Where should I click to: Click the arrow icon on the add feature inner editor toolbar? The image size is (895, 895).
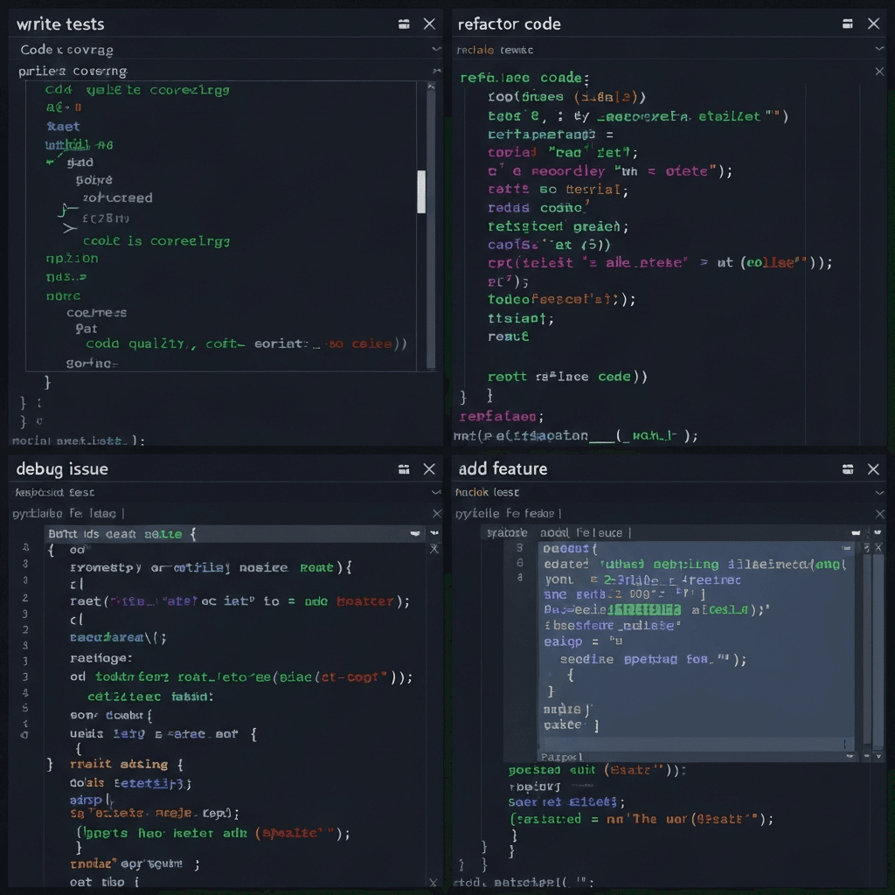coord(855,532)
